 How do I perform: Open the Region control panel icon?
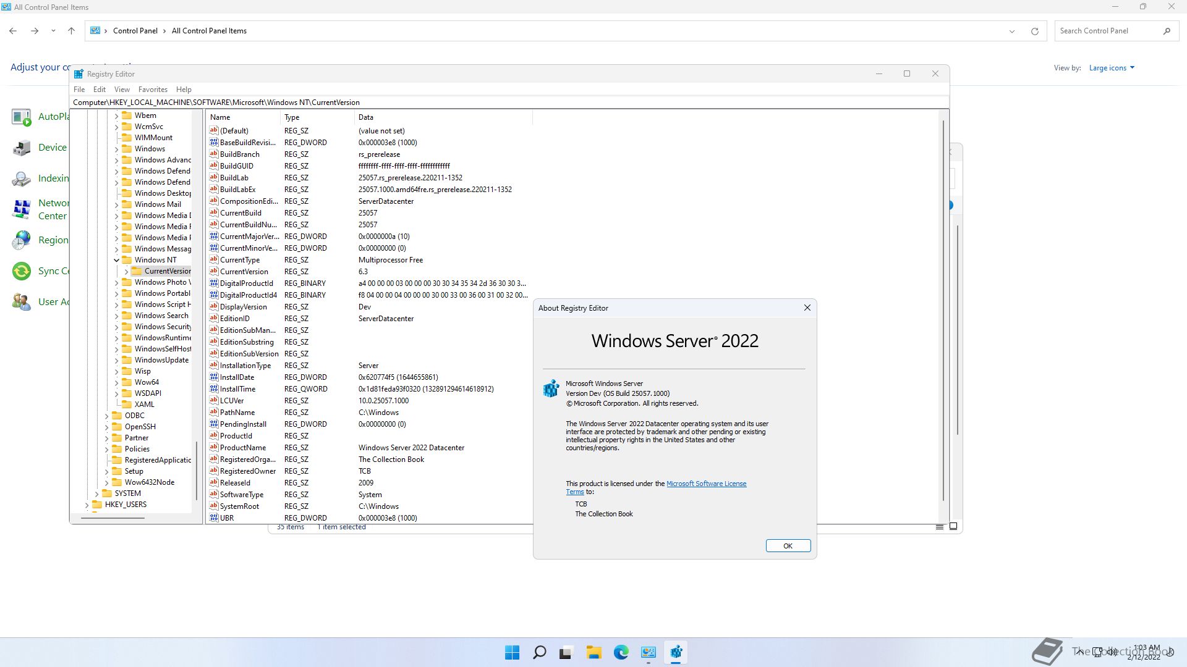(x=22, y=240)
